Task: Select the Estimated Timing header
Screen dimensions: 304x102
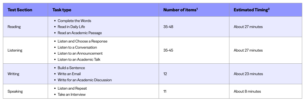Action: point(252,10)
